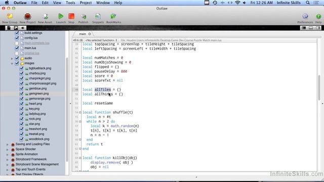The width and height of the screenshot is (324, 182).
Task: Click the New Asset toolbar icon
Action: pyautogui.click(x=45, y=16)
